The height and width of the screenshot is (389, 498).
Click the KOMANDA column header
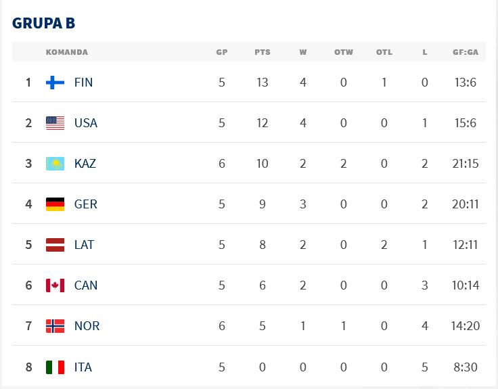66,52
